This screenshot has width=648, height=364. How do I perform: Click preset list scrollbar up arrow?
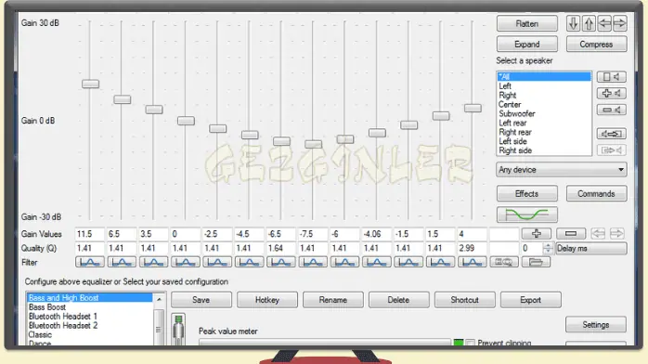click(x=159, y=299)
